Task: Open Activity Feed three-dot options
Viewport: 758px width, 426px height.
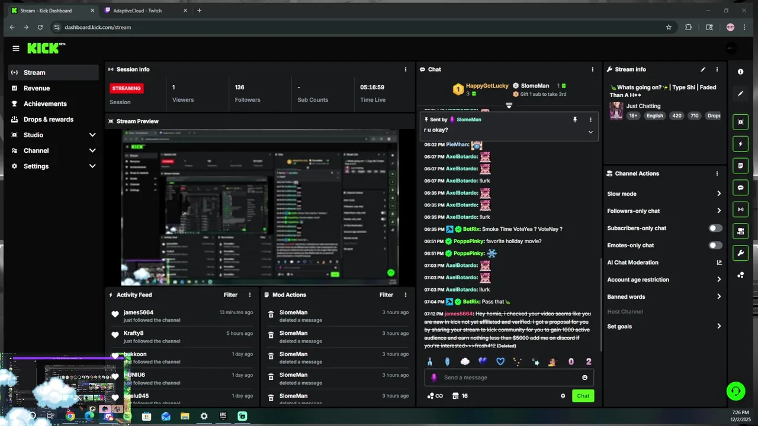Action: (250, 295)
